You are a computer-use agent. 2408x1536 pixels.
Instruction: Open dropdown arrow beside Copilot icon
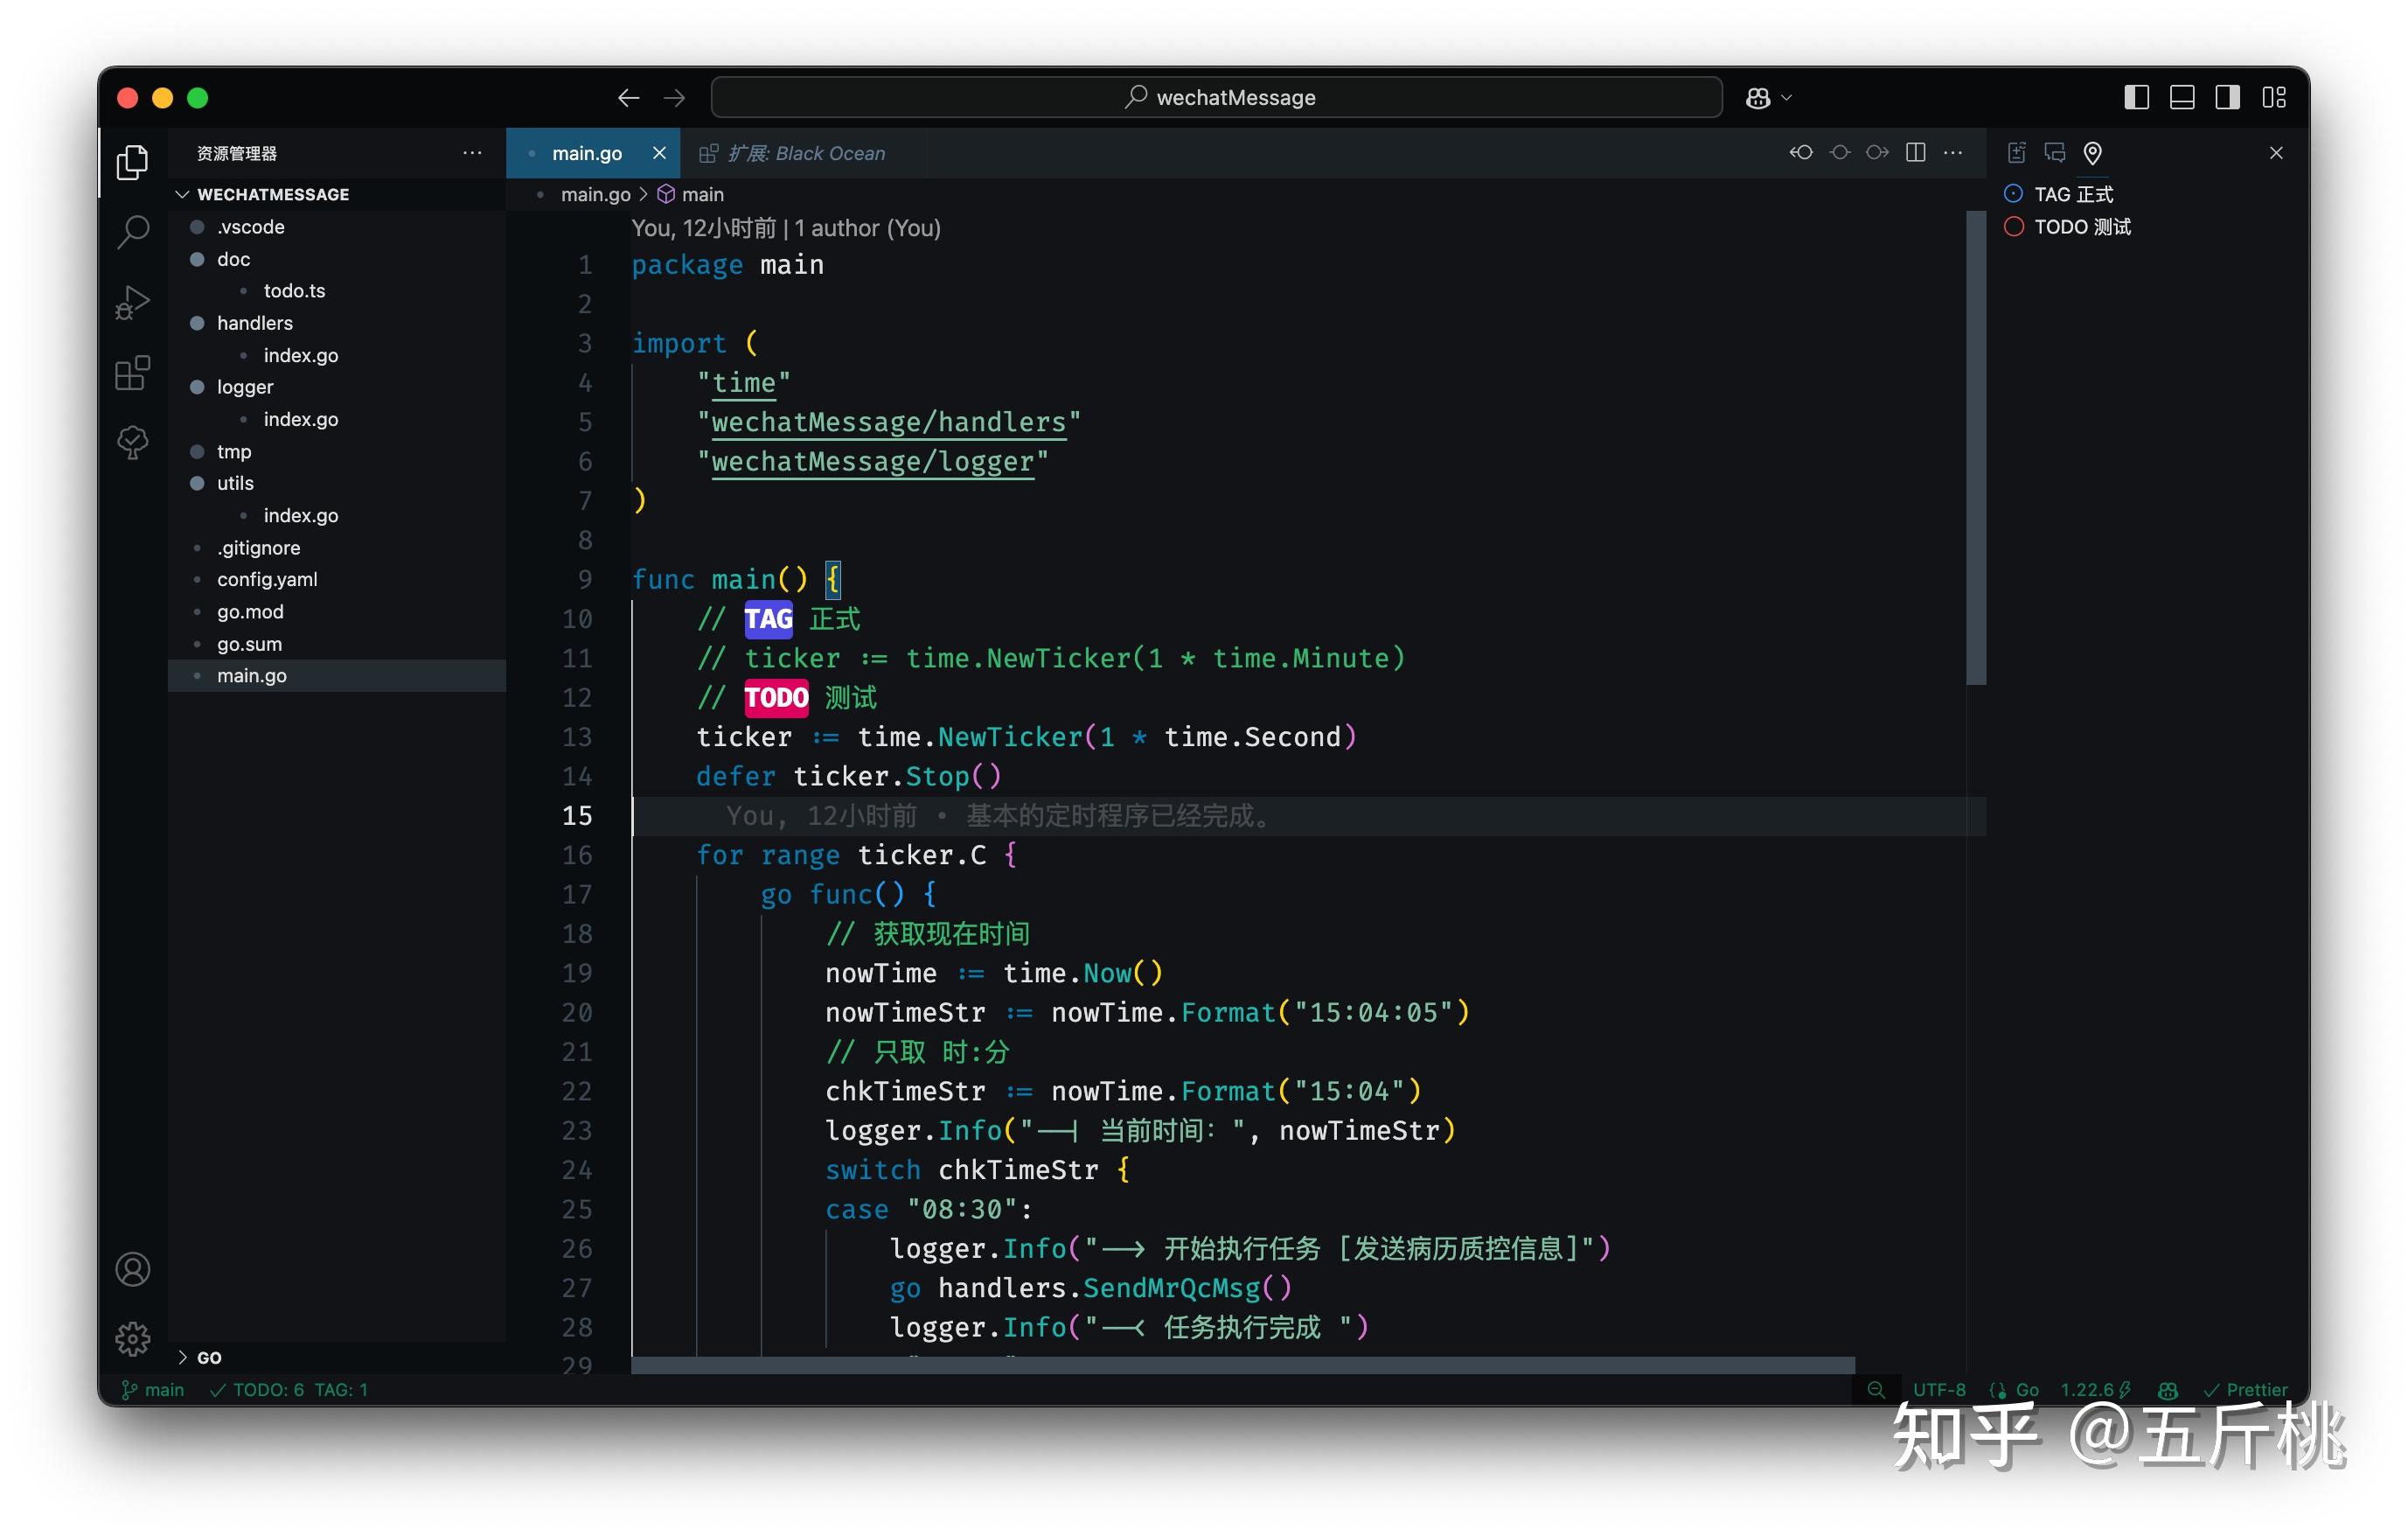[x=1787, y=98]
